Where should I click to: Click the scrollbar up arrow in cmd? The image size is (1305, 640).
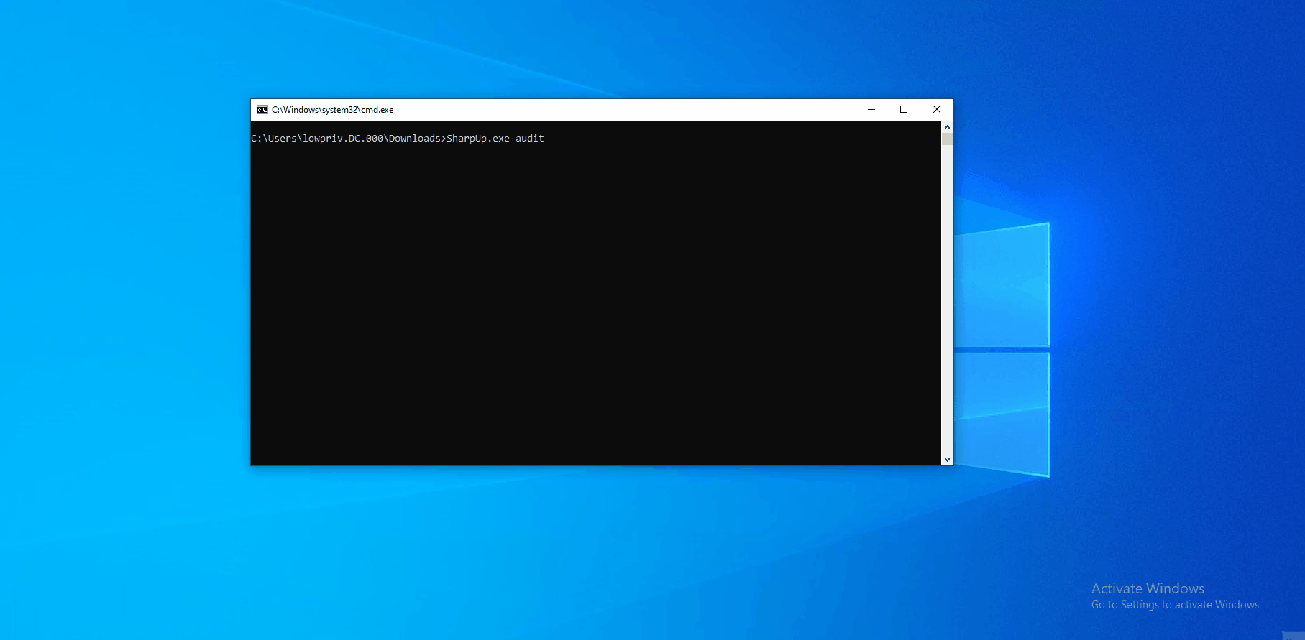point(947,127)
